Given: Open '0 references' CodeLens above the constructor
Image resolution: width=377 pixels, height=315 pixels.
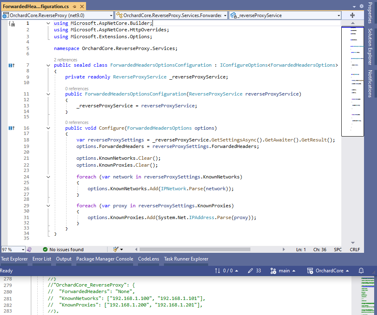Looking at the screenshot, I should [x=77, y=89].
